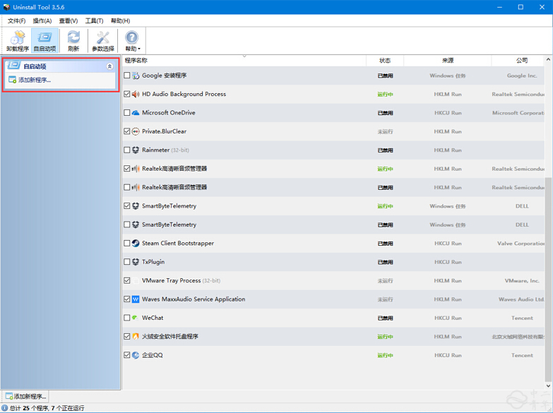Enable the Google 安装程序 checkbox

pos(127,76)
